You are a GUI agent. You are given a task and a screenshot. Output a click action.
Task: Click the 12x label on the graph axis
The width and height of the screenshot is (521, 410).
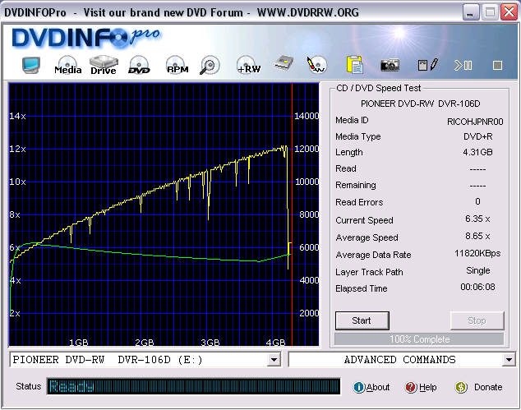point(17,149)
